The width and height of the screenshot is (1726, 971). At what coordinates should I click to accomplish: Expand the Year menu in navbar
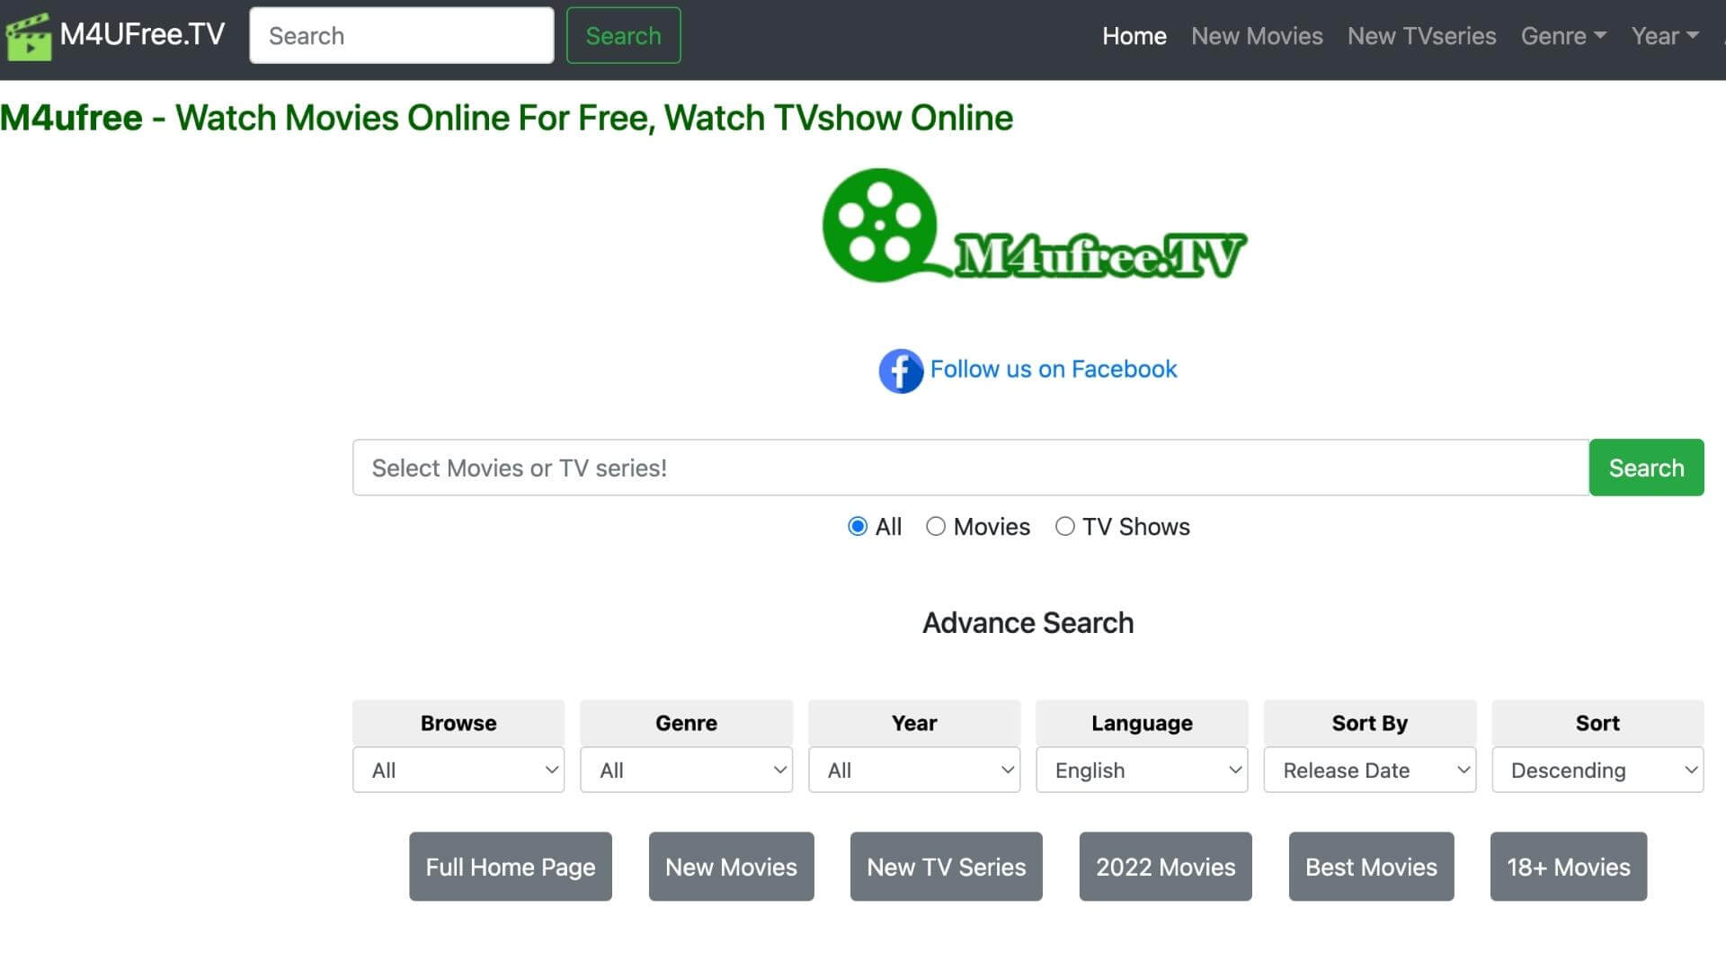(1665, 36)
